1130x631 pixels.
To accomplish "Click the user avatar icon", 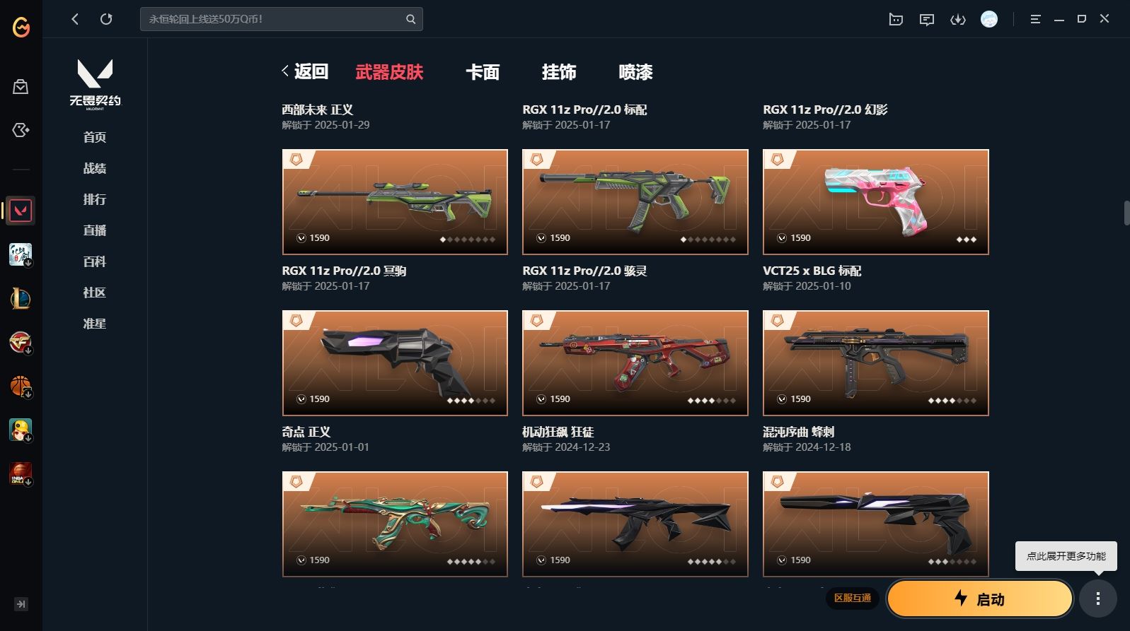I will point(989,19).
